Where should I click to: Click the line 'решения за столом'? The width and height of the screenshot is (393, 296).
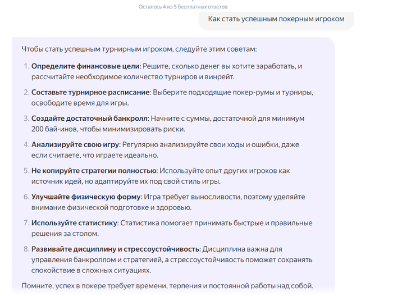[x=65, y=233]
